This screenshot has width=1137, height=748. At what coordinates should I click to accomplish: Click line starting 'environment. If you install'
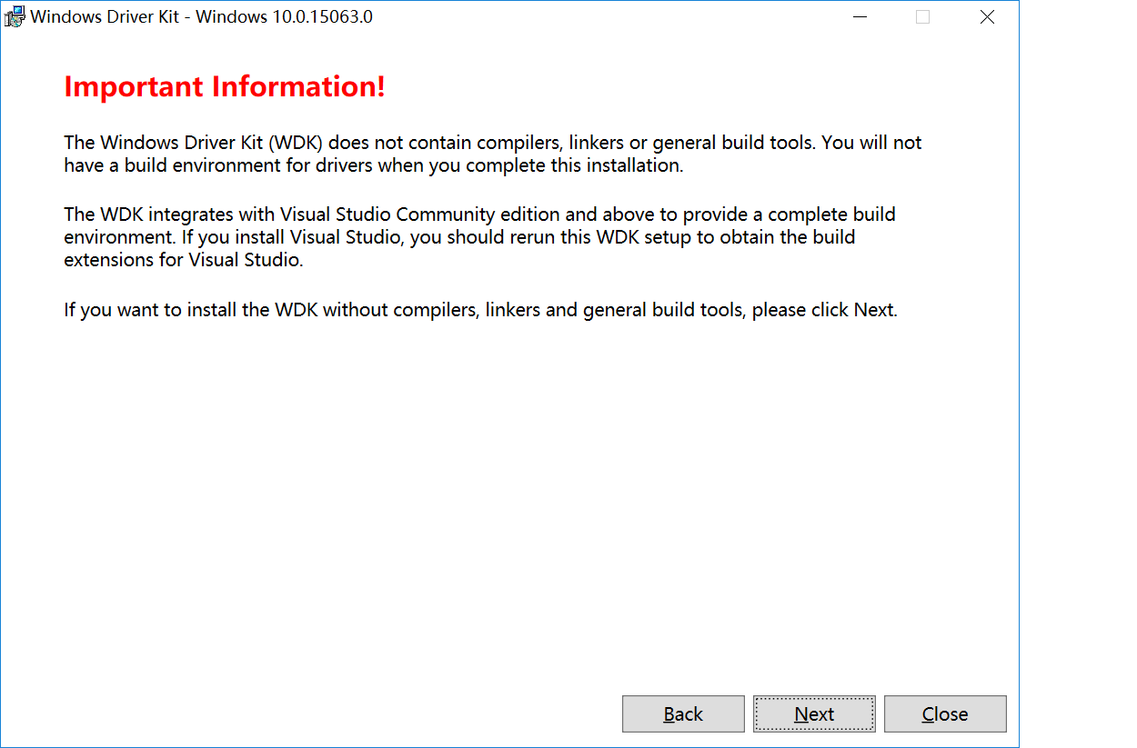click(x=459, y=237)
